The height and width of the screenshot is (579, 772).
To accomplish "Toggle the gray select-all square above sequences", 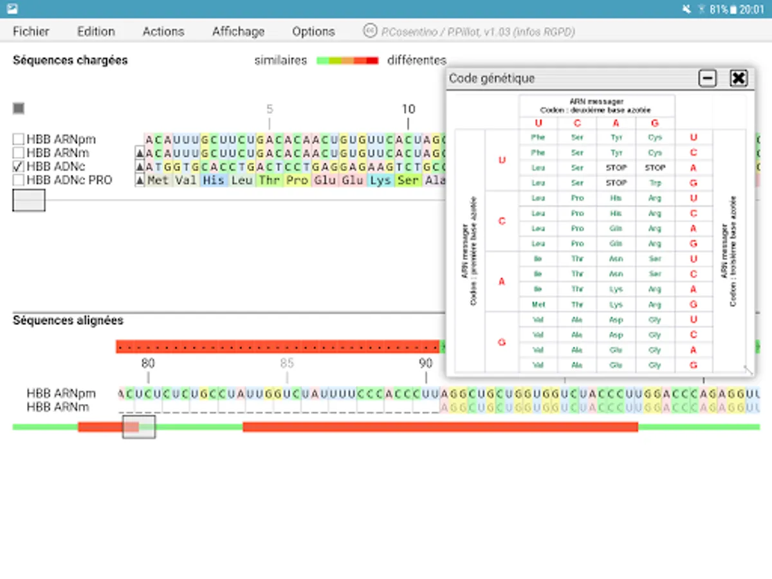I will click(x=19, y=108).
